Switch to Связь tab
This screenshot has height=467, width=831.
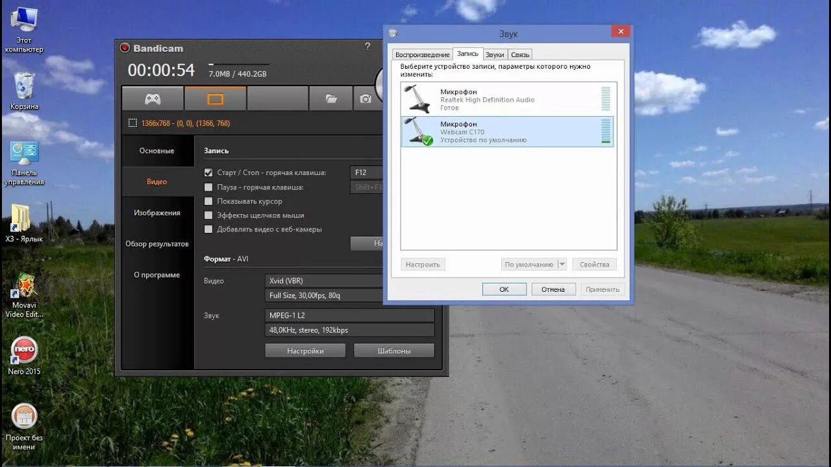coord(520,54)
